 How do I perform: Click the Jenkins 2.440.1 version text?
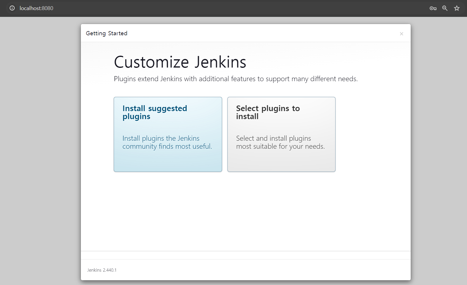102,270
